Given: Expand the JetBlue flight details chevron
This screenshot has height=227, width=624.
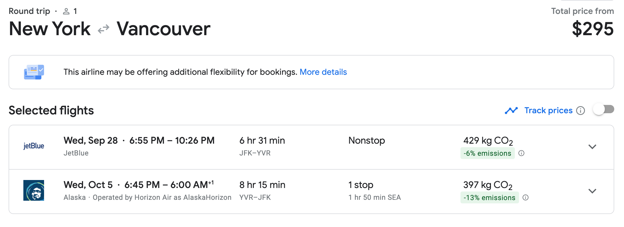Looking at the screenshot, I should [x=592, y=147].
